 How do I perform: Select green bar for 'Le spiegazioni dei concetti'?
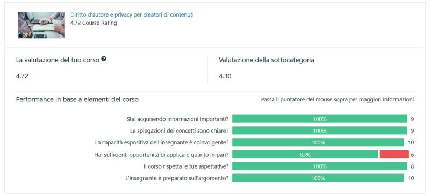tap(319, 131)
